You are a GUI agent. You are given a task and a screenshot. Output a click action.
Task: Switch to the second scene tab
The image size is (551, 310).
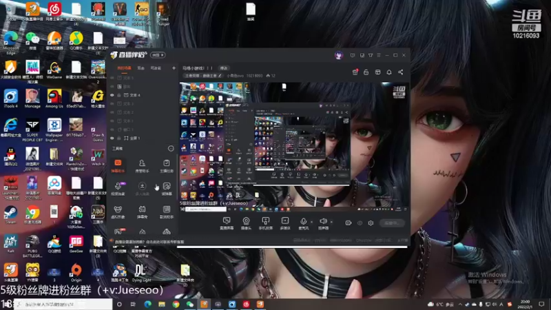pos(141,68)
